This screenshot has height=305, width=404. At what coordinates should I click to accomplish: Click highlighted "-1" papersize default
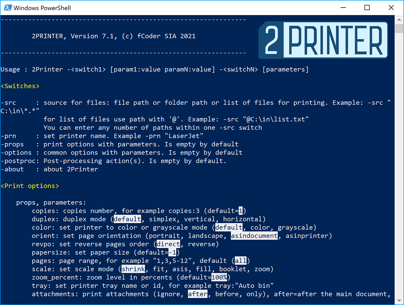[x=172, y=252]
